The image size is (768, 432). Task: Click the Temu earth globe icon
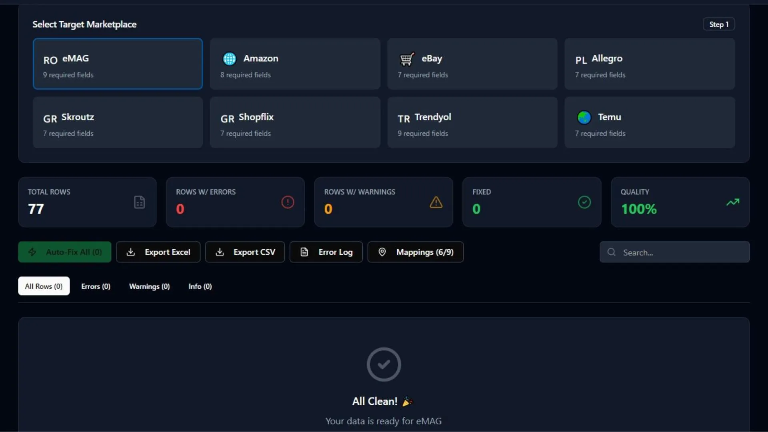pyautogui.click(x=584, y=118)
